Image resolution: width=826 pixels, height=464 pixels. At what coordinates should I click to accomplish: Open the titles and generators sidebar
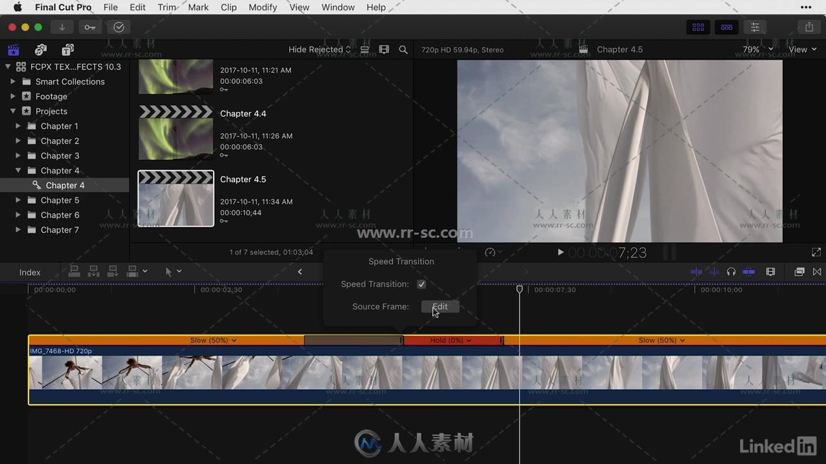click(68, 50)
